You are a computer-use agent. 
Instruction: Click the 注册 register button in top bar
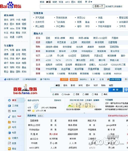pos(101,79)
